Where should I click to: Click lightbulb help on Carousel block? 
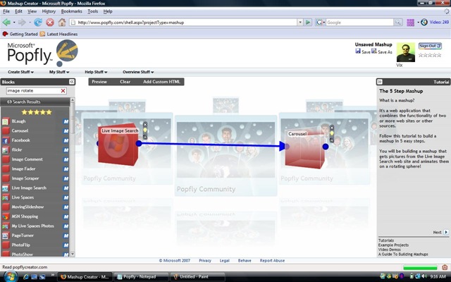click(x=332, y=134)
